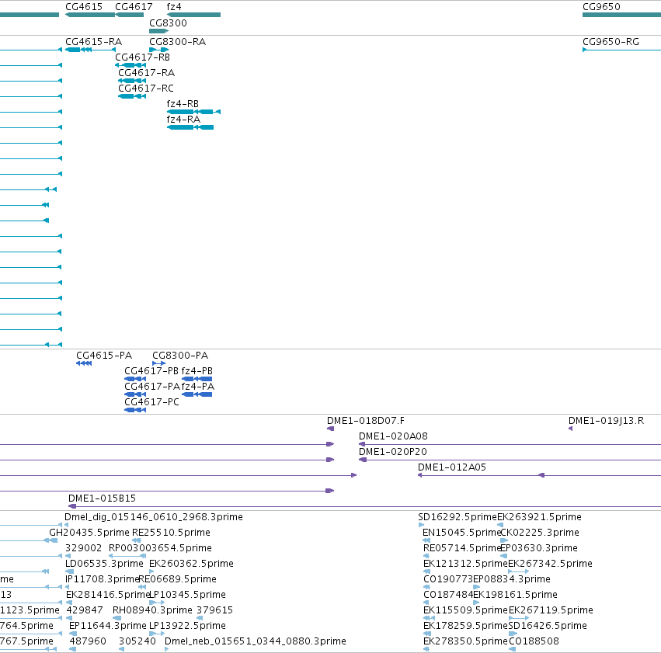Click the EK121312.5prime EST label
Screen dimensions: 661x653
[465, 564]
